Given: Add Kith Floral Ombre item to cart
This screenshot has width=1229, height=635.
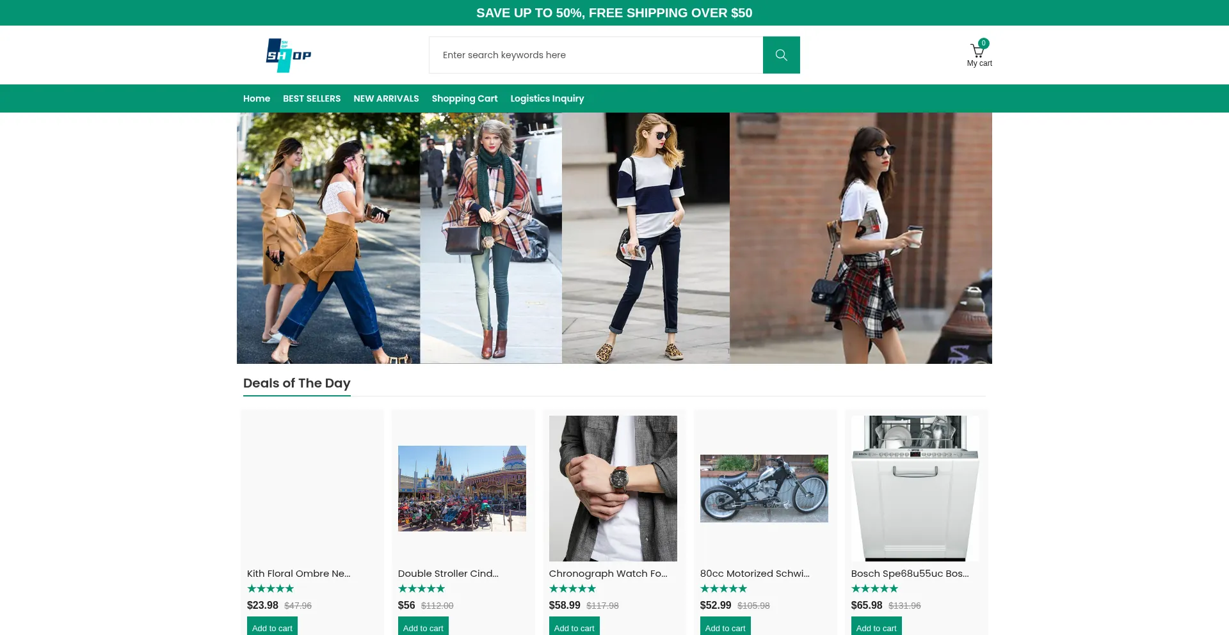Looking at the screenshot, I should 272,627.
